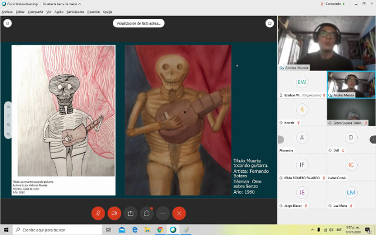Screen dimensions: 376x235
Task: Open Mail app on taskbar
Action: point(122,230)
